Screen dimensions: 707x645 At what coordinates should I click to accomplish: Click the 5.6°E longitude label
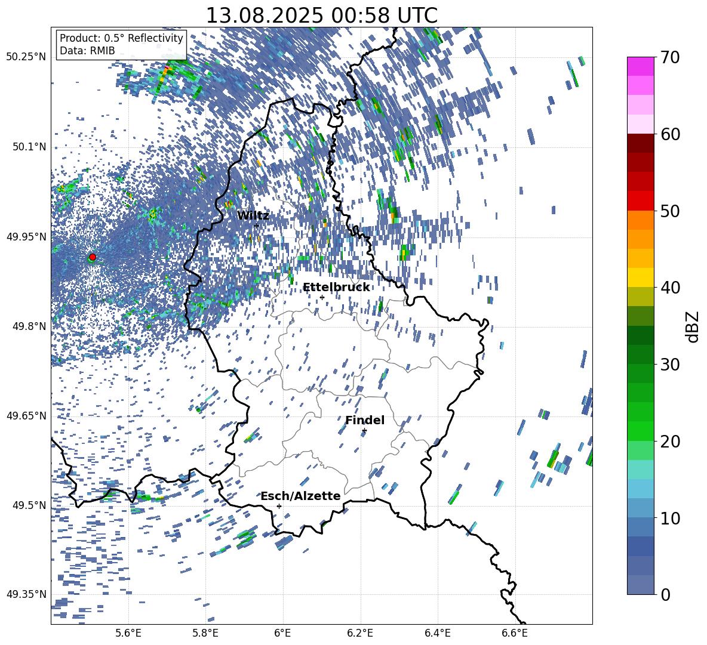(128, 633)
